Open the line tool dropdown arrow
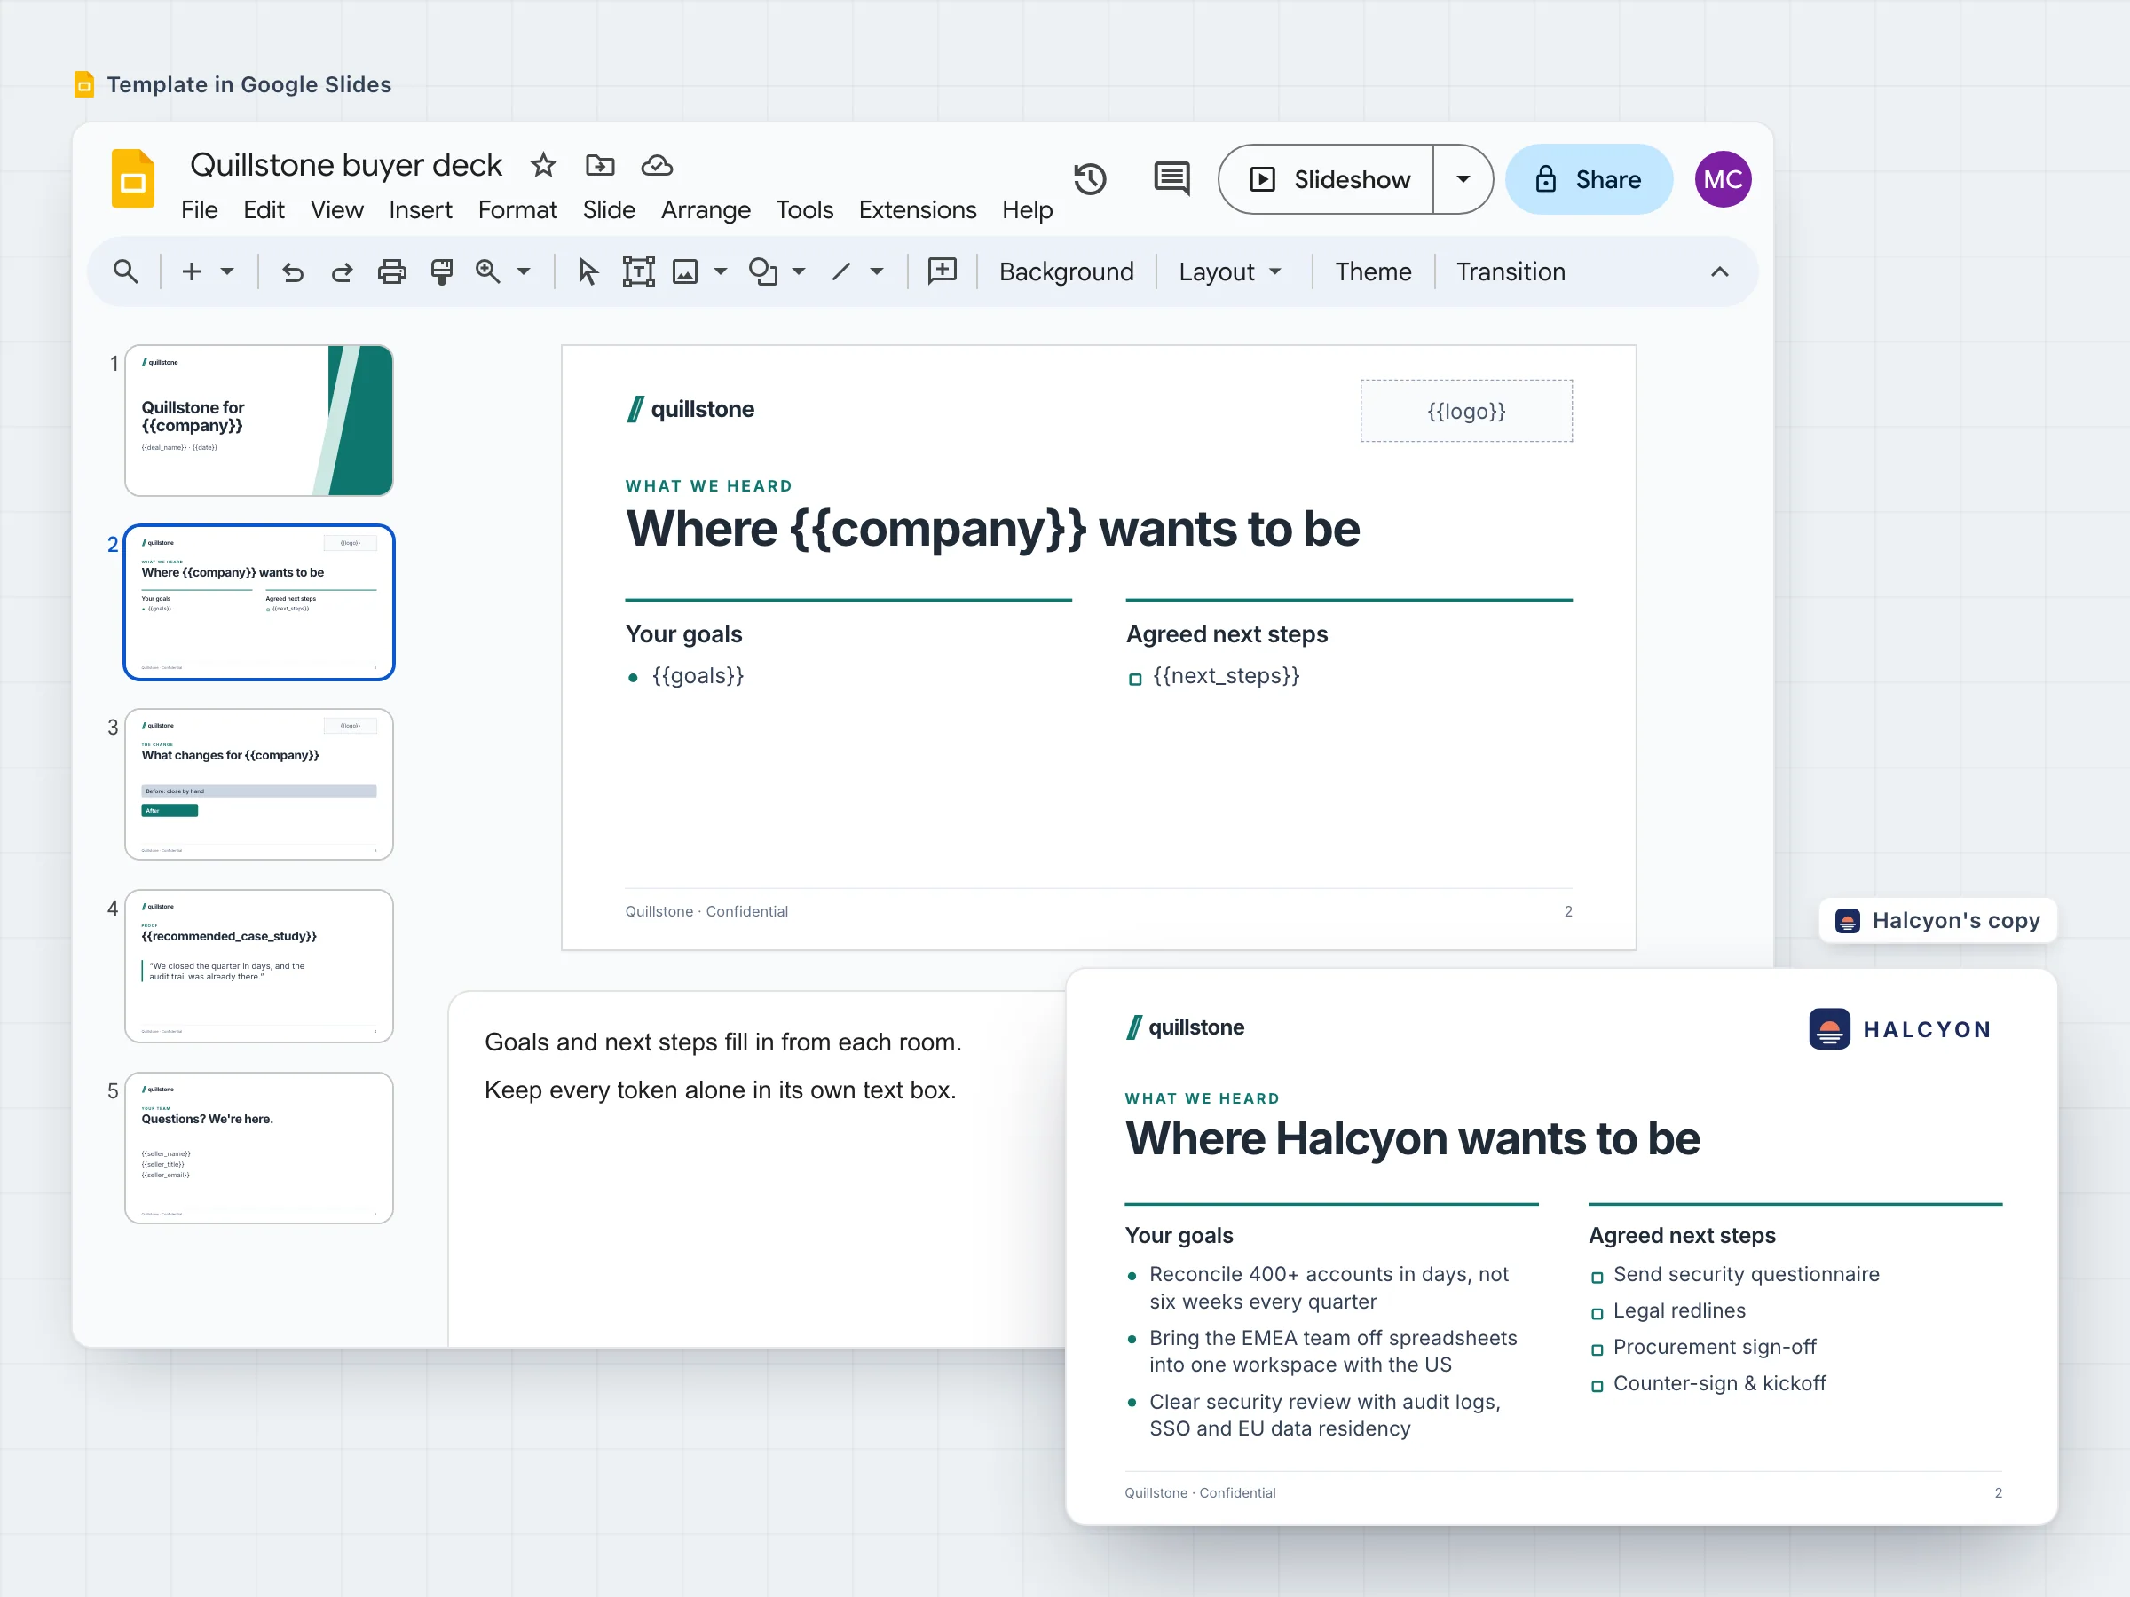The height and width of the screenshot is (1597, 2130). point(877,272)
